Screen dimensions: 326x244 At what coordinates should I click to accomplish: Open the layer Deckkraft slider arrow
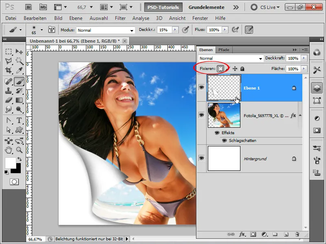tap(304, 58)
